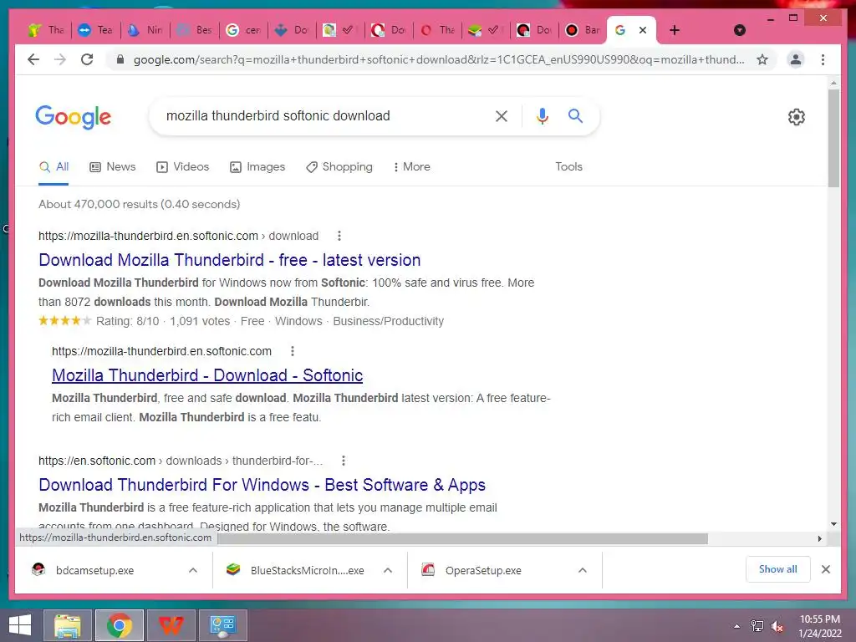
Task: Click Chrome icon in taskbar
Action: 120,625
